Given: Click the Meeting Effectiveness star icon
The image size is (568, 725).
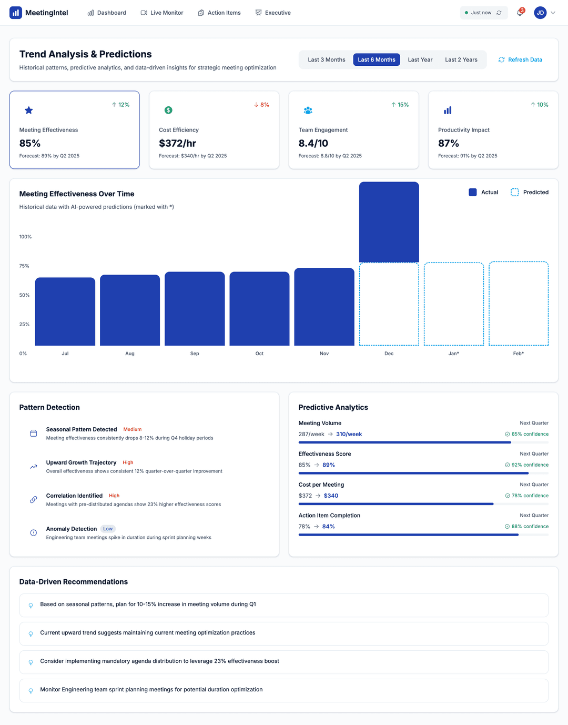Looking at the screenshot, I should click(x=29, y=110).
